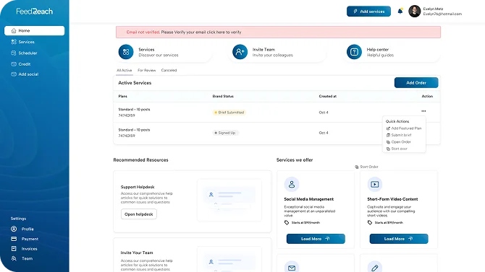
Task: Open Invoices settings
Action: coord(29,249)
